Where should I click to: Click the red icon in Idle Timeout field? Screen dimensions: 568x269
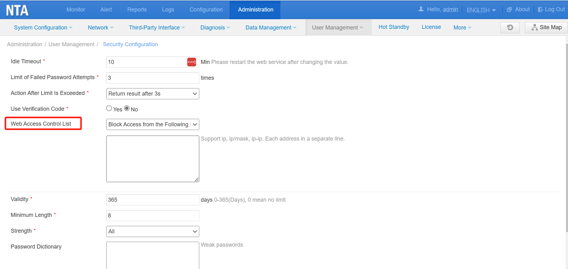click(192, 62)
